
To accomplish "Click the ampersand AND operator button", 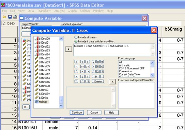I will tap(82, 77).
